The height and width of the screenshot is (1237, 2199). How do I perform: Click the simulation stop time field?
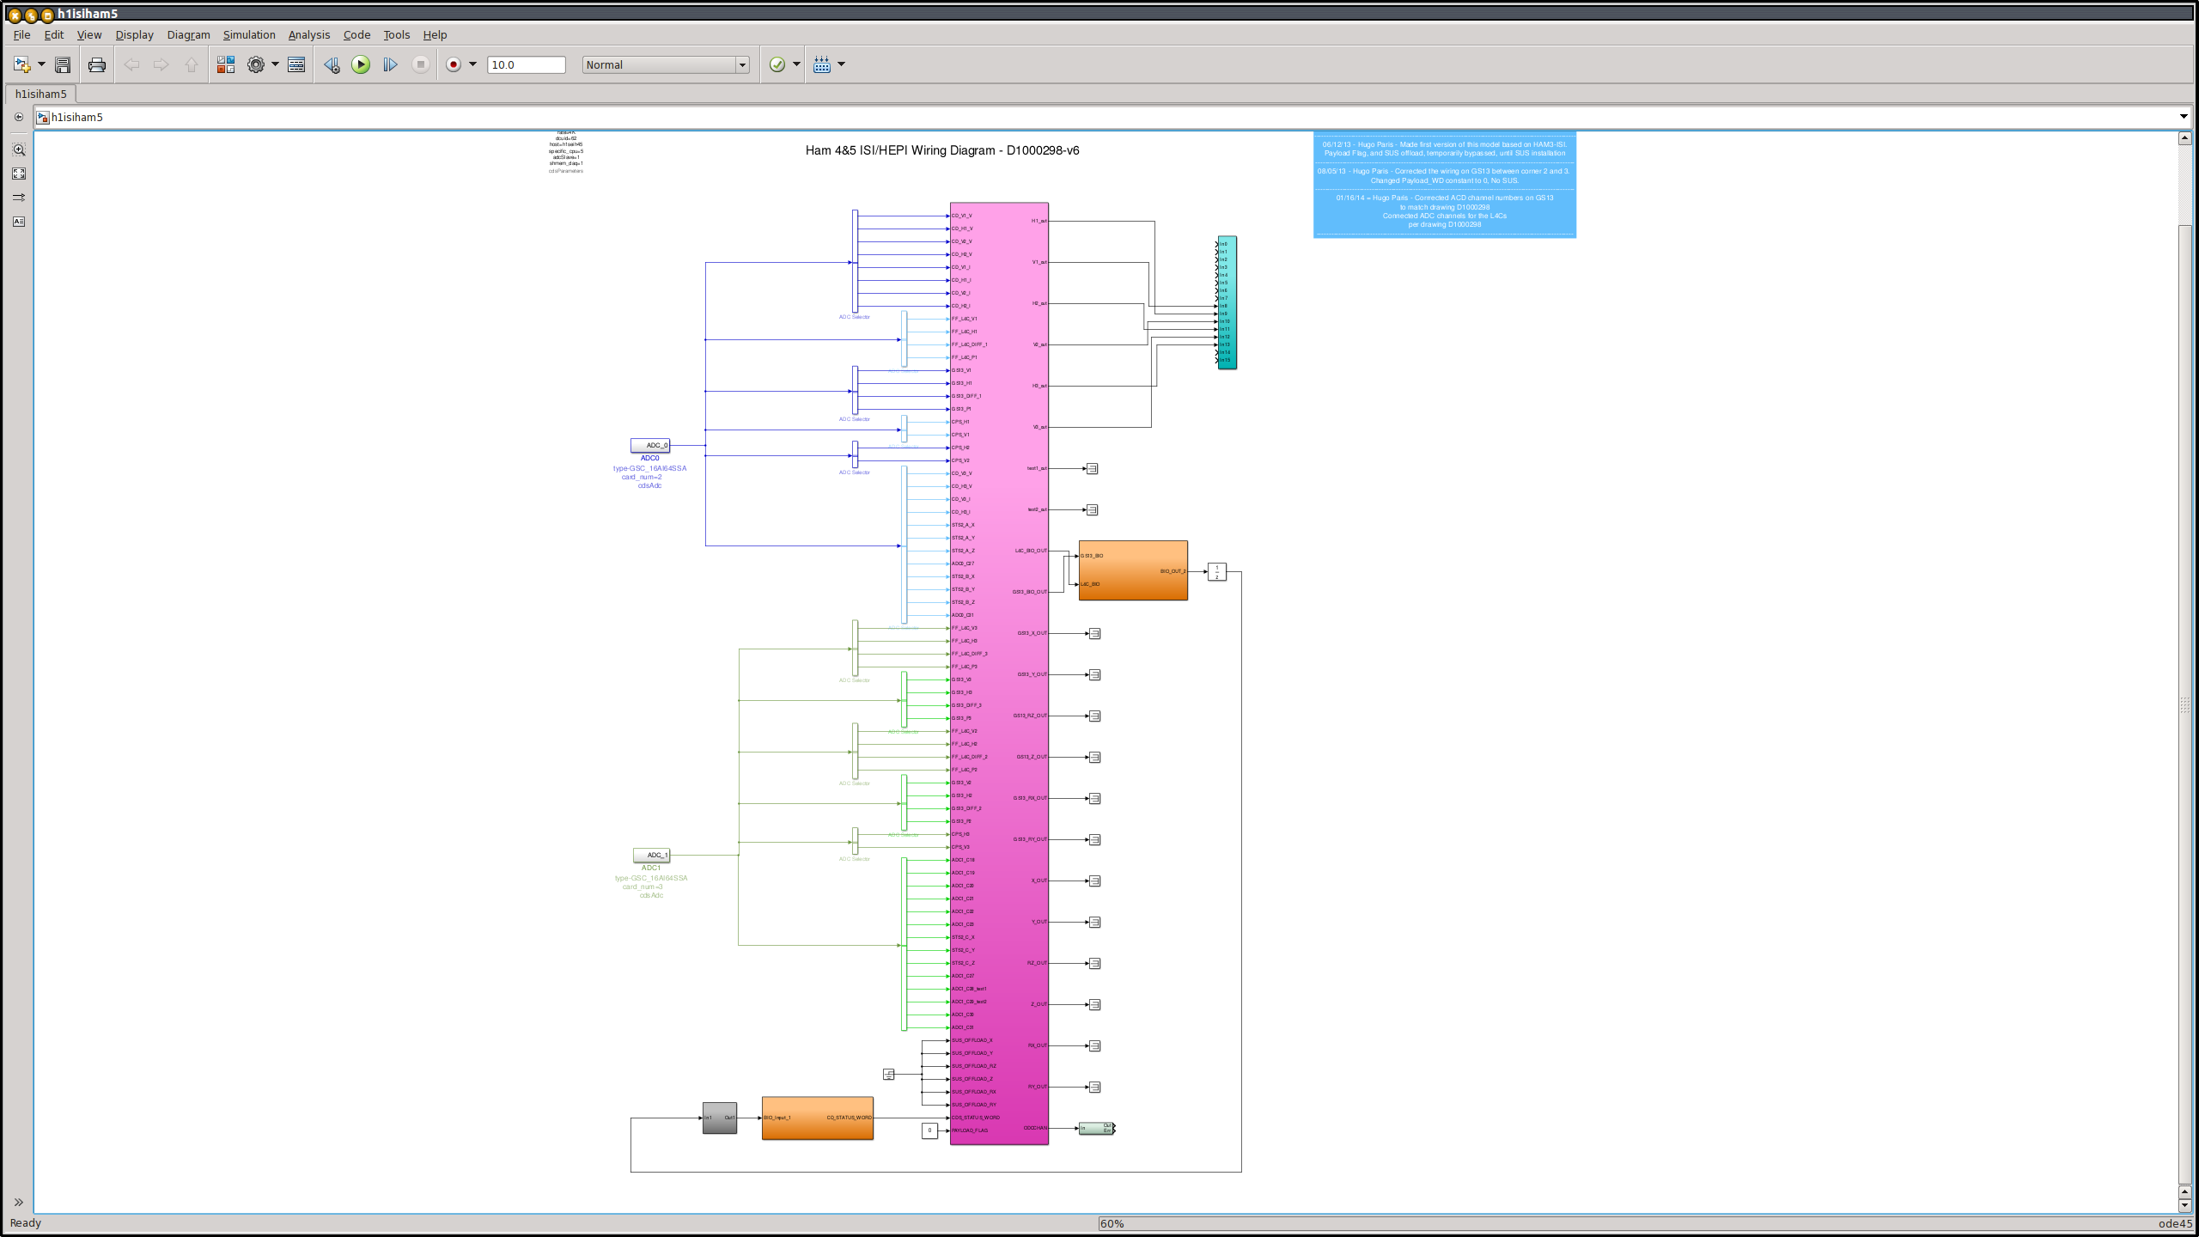(526, 65)
